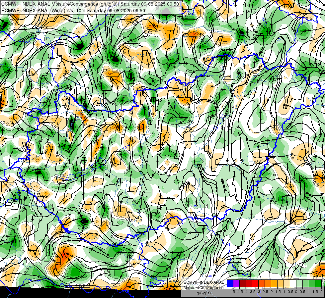Click the legend label ECMWF-INDEX-ANAL

pyautogui.click(x=204, y=282)
